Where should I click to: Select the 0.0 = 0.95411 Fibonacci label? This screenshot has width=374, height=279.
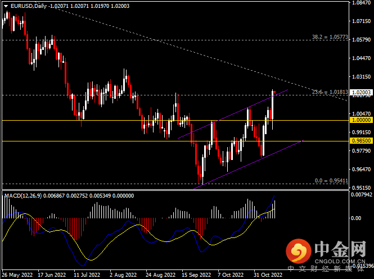tap(331, 181)
